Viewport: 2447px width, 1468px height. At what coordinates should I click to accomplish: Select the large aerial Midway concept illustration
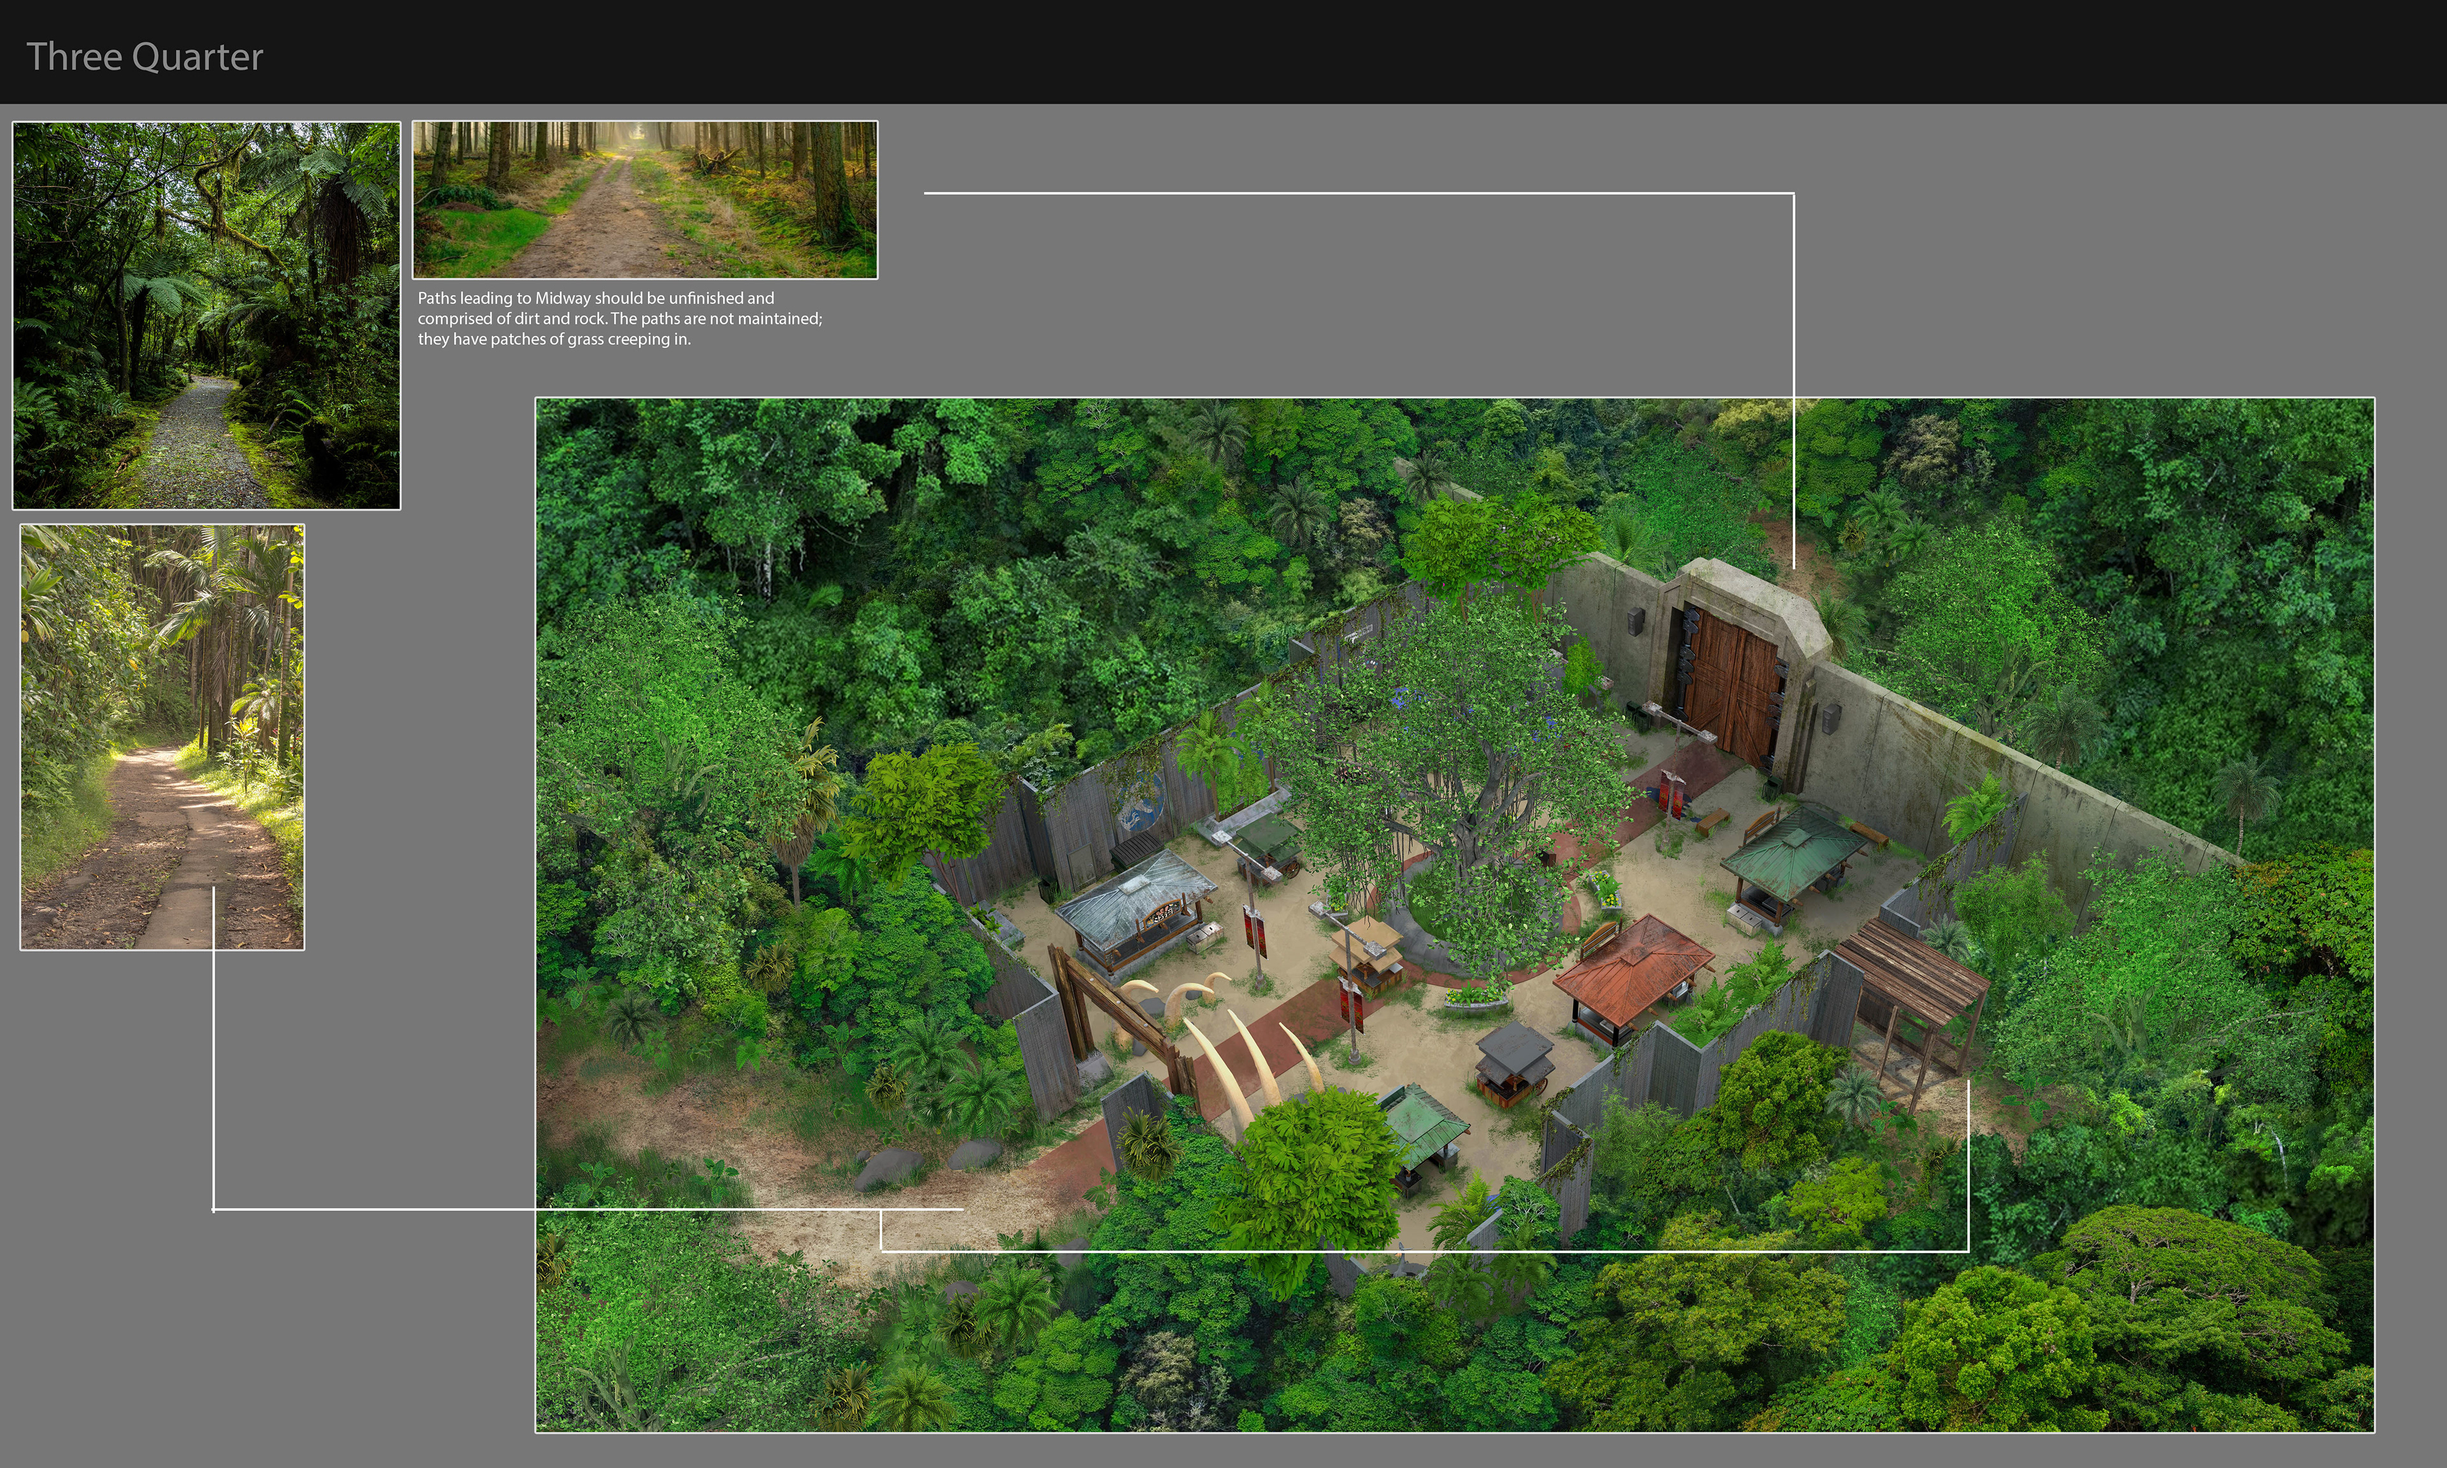(1454, 915)
